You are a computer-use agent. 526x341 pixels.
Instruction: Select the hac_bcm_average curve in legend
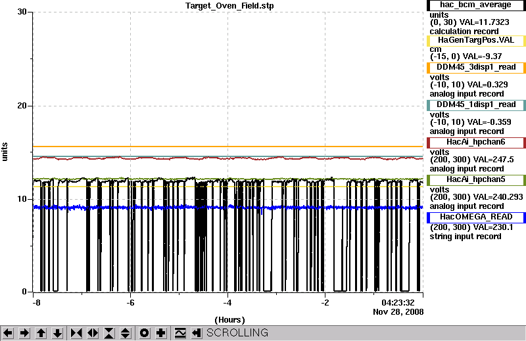[x=475, y=5]
